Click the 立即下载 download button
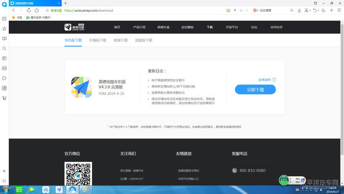 tap(256, 90)
